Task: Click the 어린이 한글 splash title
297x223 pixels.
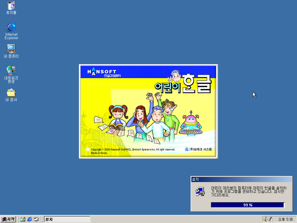Action: click(183, 84)
